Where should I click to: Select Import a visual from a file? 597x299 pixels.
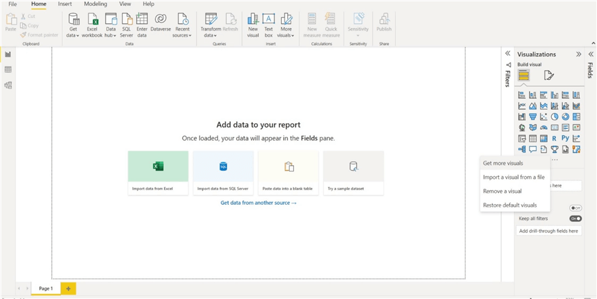513,177
